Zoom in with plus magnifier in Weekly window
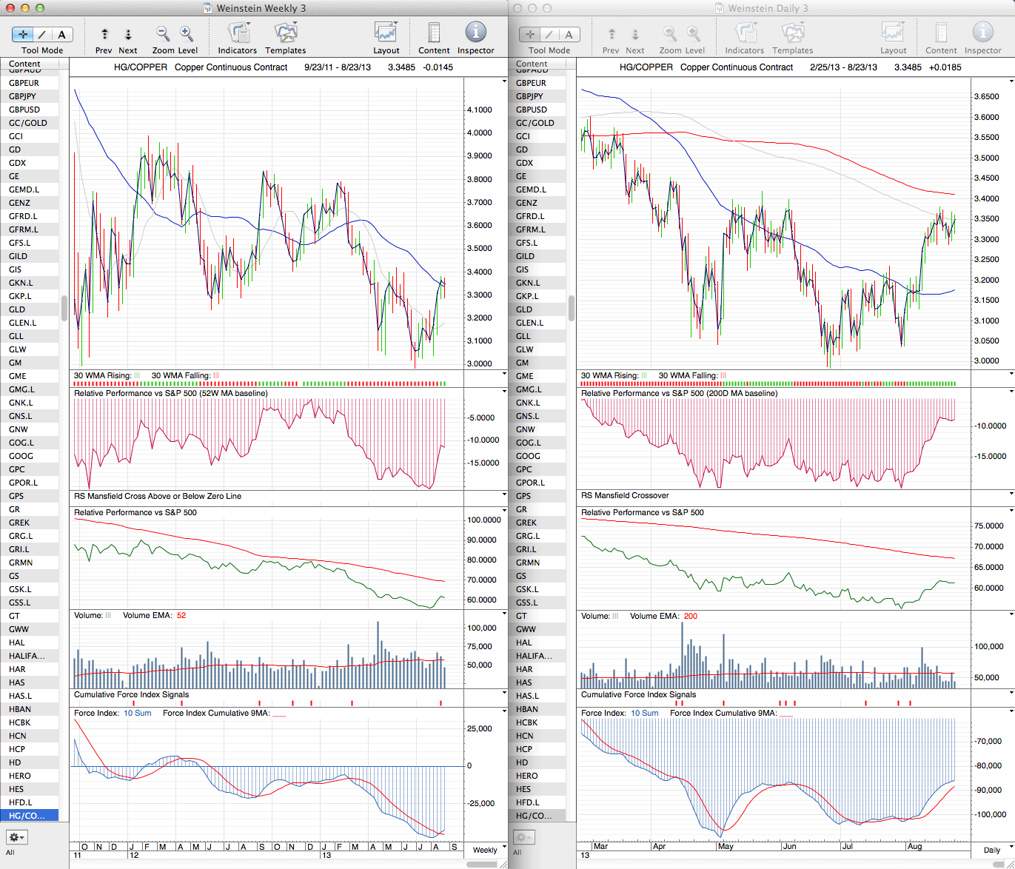Screen dimensions: 1015x869 [x=187, y=34]
